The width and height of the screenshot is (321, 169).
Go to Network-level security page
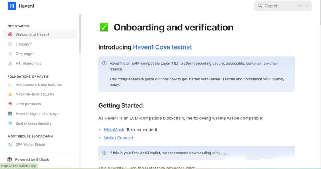[x=35, y=94]
